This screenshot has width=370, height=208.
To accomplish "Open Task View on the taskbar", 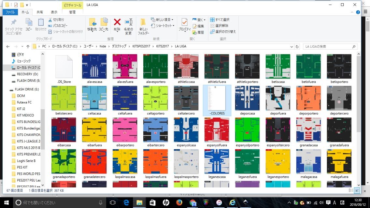I will (113, 202).
